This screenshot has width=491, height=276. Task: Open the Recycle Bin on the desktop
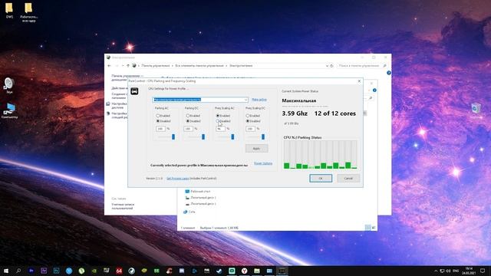pyautogui.click(x=476, y=110)
